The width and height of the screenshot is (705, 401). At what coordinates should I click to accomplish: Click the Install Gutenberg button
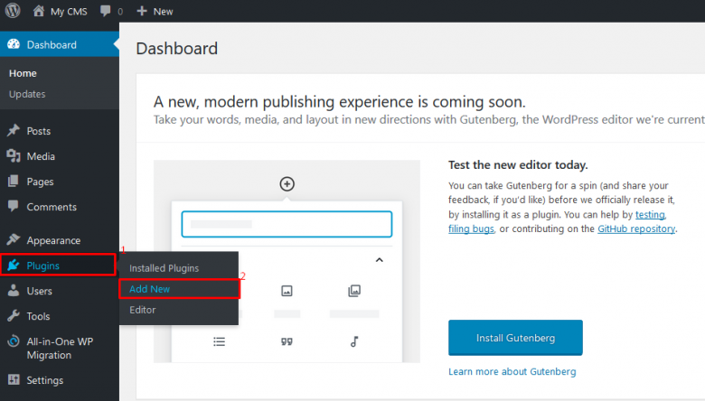[x=515, y=338]
